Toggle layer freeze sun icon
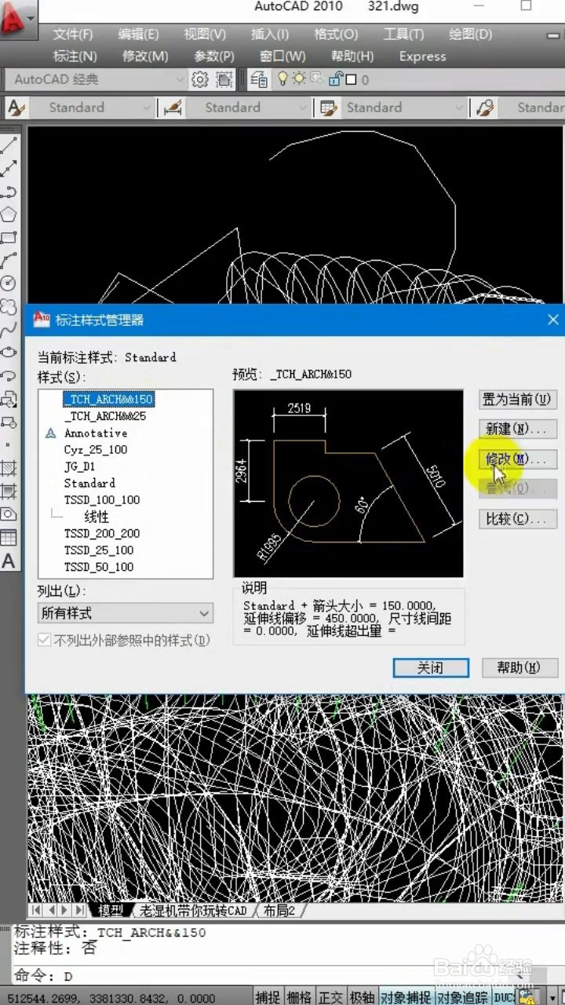 point(299,79)
